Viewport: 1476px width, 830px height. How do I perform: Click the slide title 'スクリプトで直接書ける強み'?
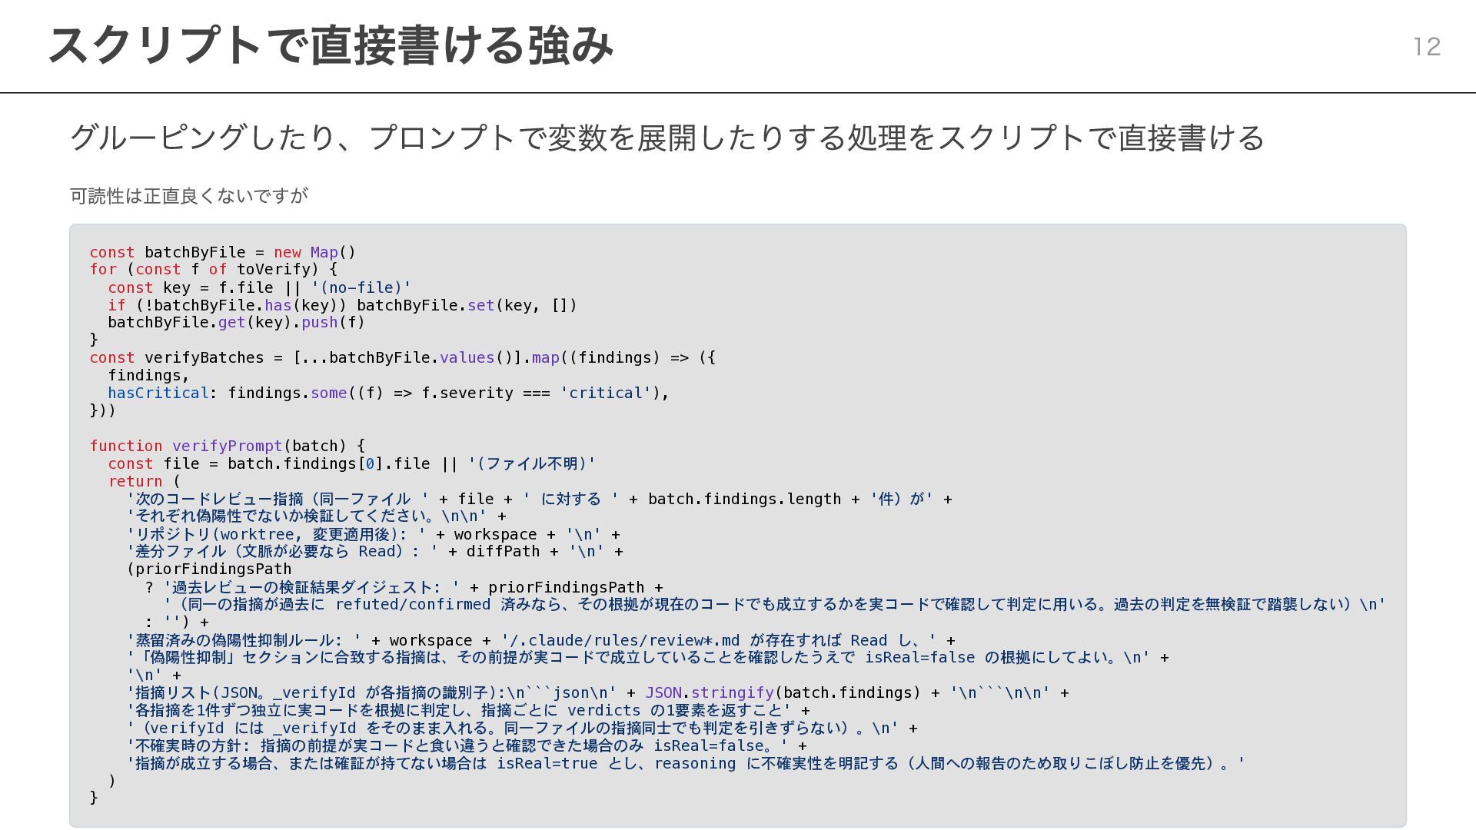click(x=331, y=45)
